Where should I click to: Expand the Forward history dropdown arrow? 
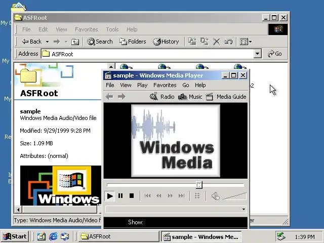click(x=66, y=42)
